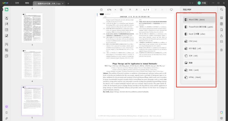Open the page tools watermark icon

coord(6,56)
